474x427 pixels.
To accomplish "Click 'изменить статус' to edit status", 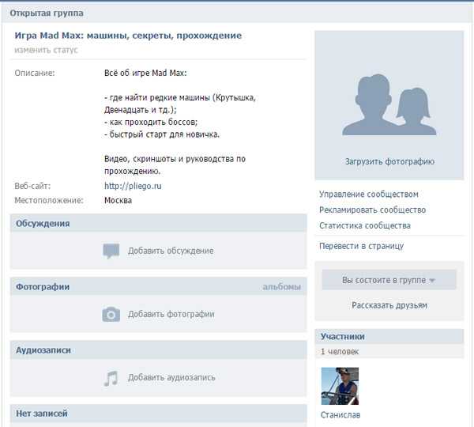I will (x=46, y=50).
